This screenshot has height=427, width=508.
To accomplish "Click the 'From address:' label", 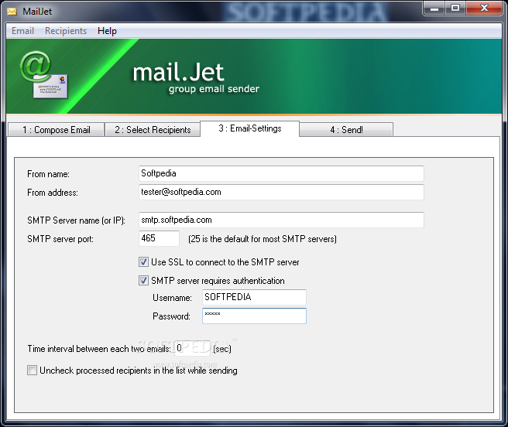I will pyautogui.click(x=53, y=193).
